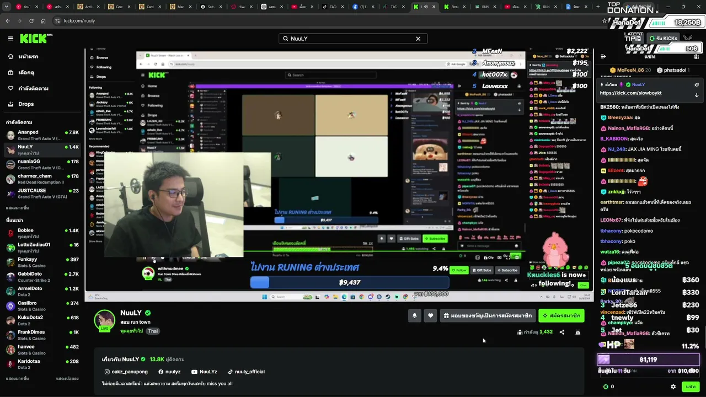
Task: Select KukuDota2 in recommended channels
Action: [x=43, y=320]
